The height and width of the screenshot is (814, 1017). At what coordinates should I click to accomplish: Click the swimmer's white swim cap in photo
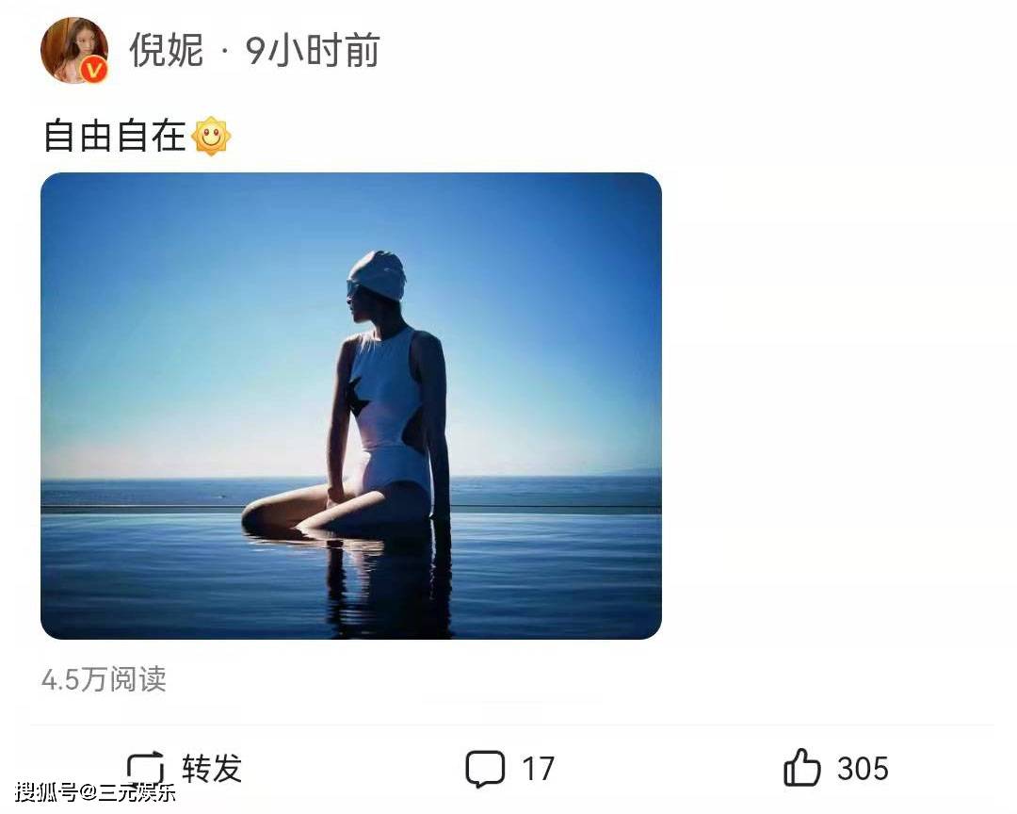379,274
